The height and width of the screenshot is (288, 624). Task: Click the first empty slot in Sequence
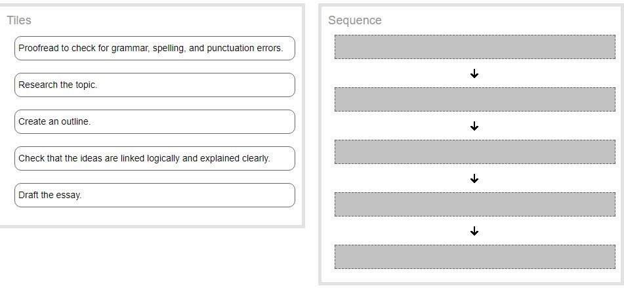pyautogui.click(x=474, y=47)
